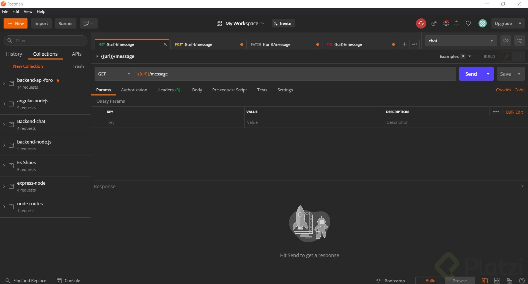Click the environment quick look eye icon
The height and width of the screenshot is (284, 528).
tap(505, 41)
